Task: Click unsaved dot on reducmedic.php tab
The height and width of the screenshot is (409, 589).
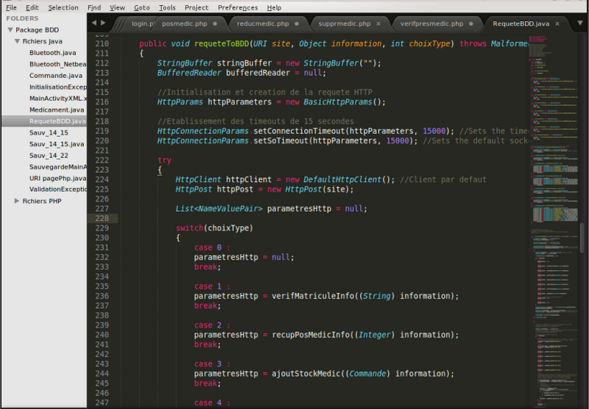Action: 297,24
